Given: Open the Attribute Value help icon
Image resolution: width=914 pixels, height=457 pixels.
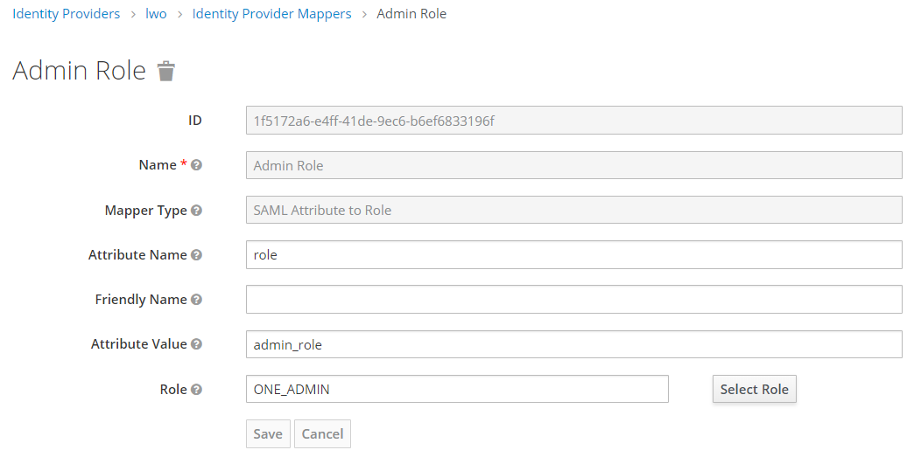Looking at the screenshot, I should coord(197,344).
